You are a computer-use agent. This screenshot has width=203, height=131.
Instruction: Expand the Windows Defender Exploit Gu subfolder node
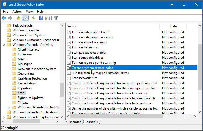coord(9,108)
